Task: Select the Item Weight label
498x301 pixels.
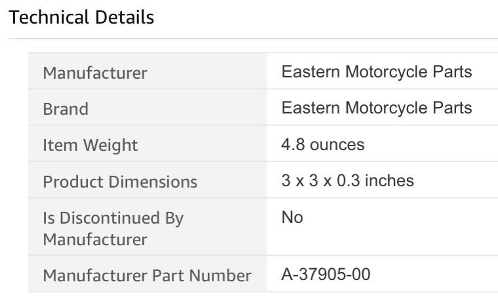Action: [91, 145]
